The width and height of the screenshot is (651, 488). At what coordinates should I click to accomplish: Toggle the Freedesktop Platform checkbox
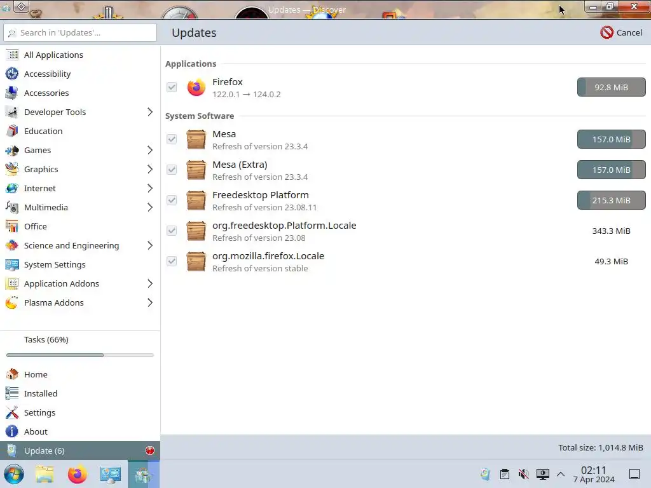coord(172,200)
